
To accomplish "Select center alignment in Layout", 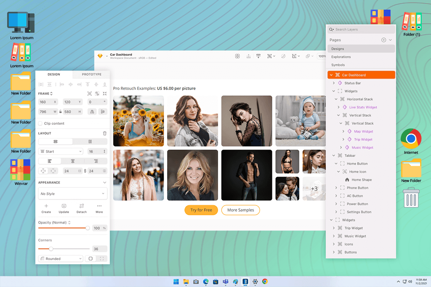I will pos(72,161).
